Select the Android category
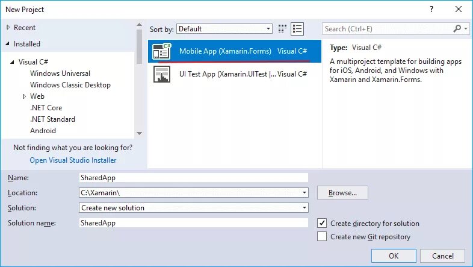Screen dimensions: 473x267 (43, 131)
